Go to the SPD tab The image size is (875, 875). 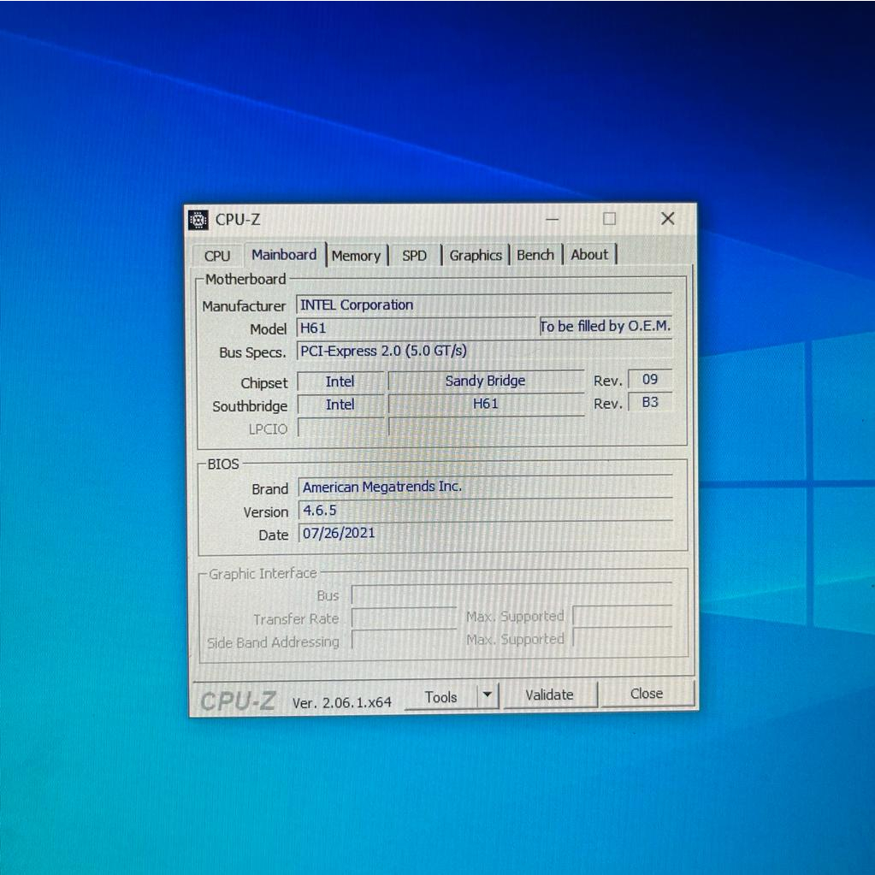point(414,256)
